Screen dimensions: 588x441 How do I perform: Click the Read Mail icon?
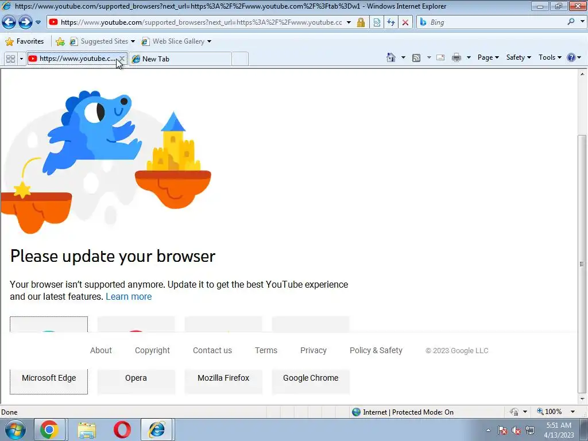440,57
